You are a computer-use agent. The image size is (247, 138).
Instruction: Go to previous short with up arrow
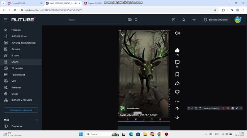[x=177, y=108]
